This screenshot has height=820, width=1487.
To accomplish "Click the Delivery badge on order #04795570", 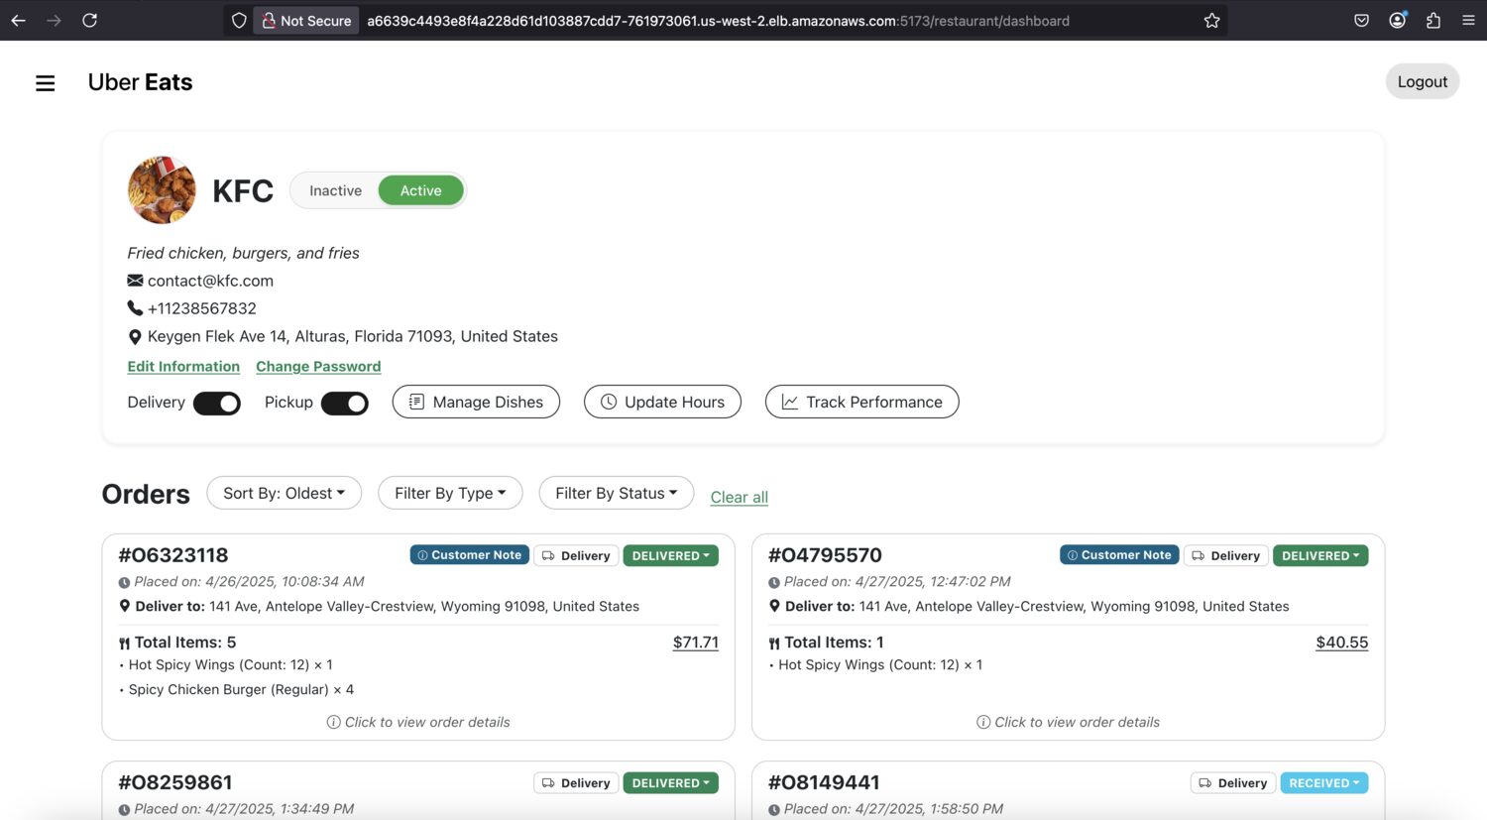I will [x=1226, y=556].
